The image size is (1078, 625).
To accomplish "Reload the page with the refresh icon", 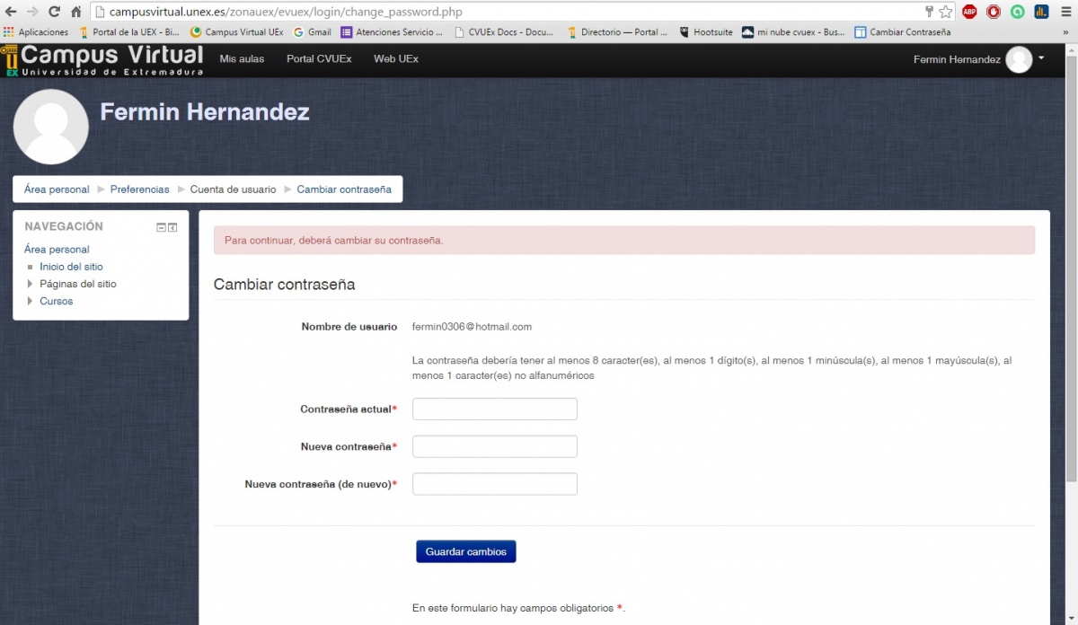I will click(57, 12).
